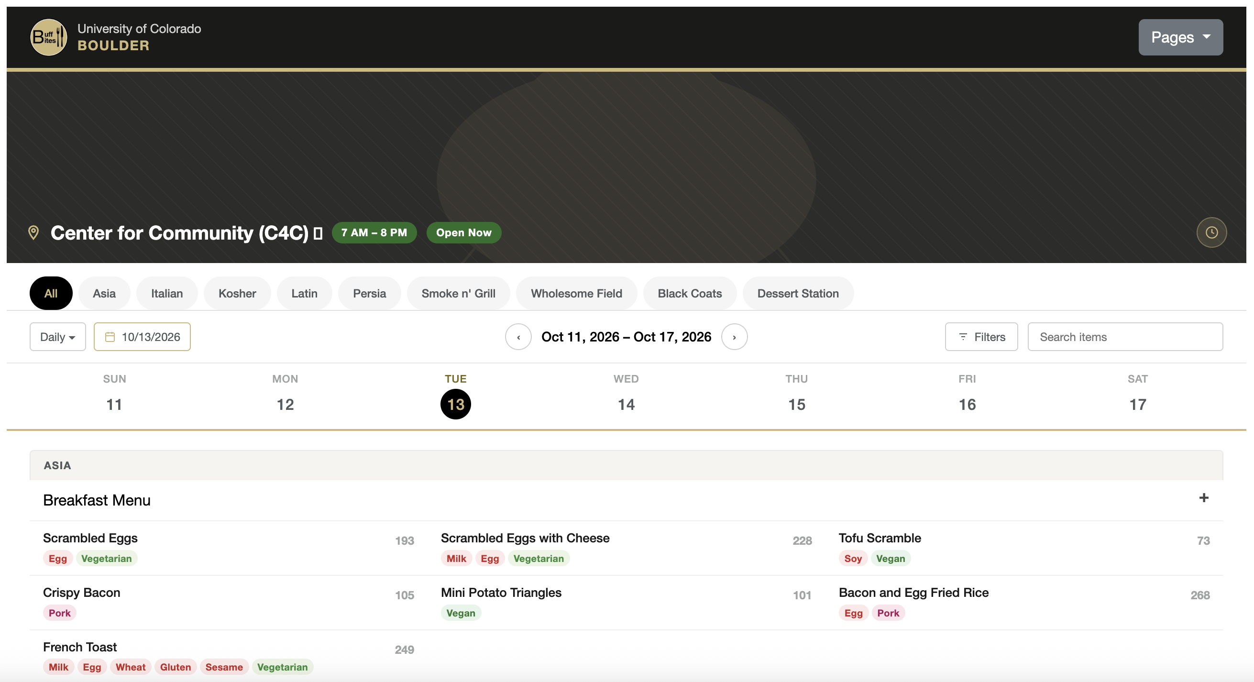Select the Latin station tab
The width and height of the screenshot is (1254, 682).
[304, 294]
